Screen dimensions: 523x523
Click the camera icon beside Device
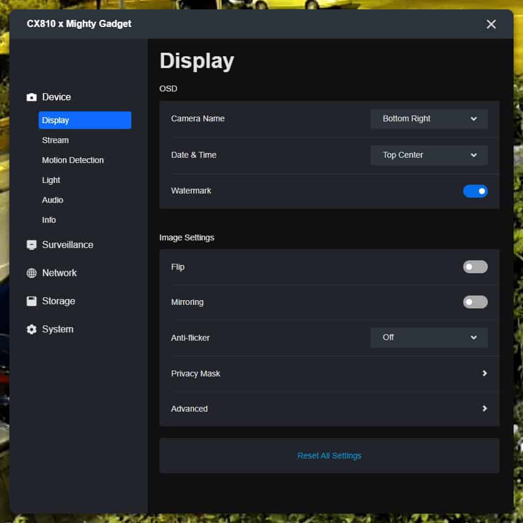(32, 97)
